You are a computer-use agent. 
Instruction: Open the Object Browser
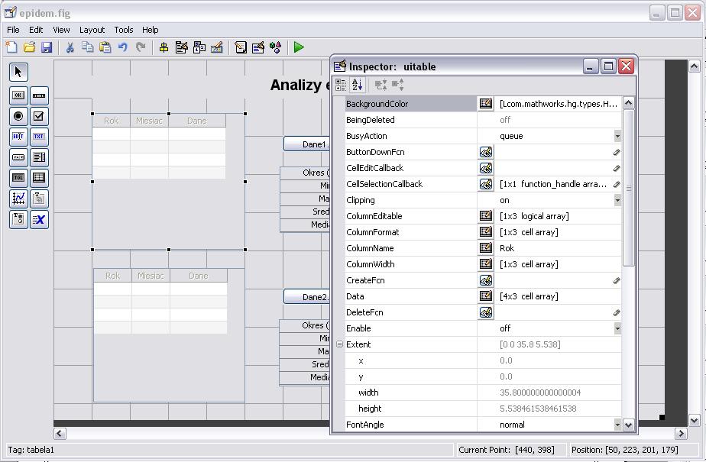275,47
